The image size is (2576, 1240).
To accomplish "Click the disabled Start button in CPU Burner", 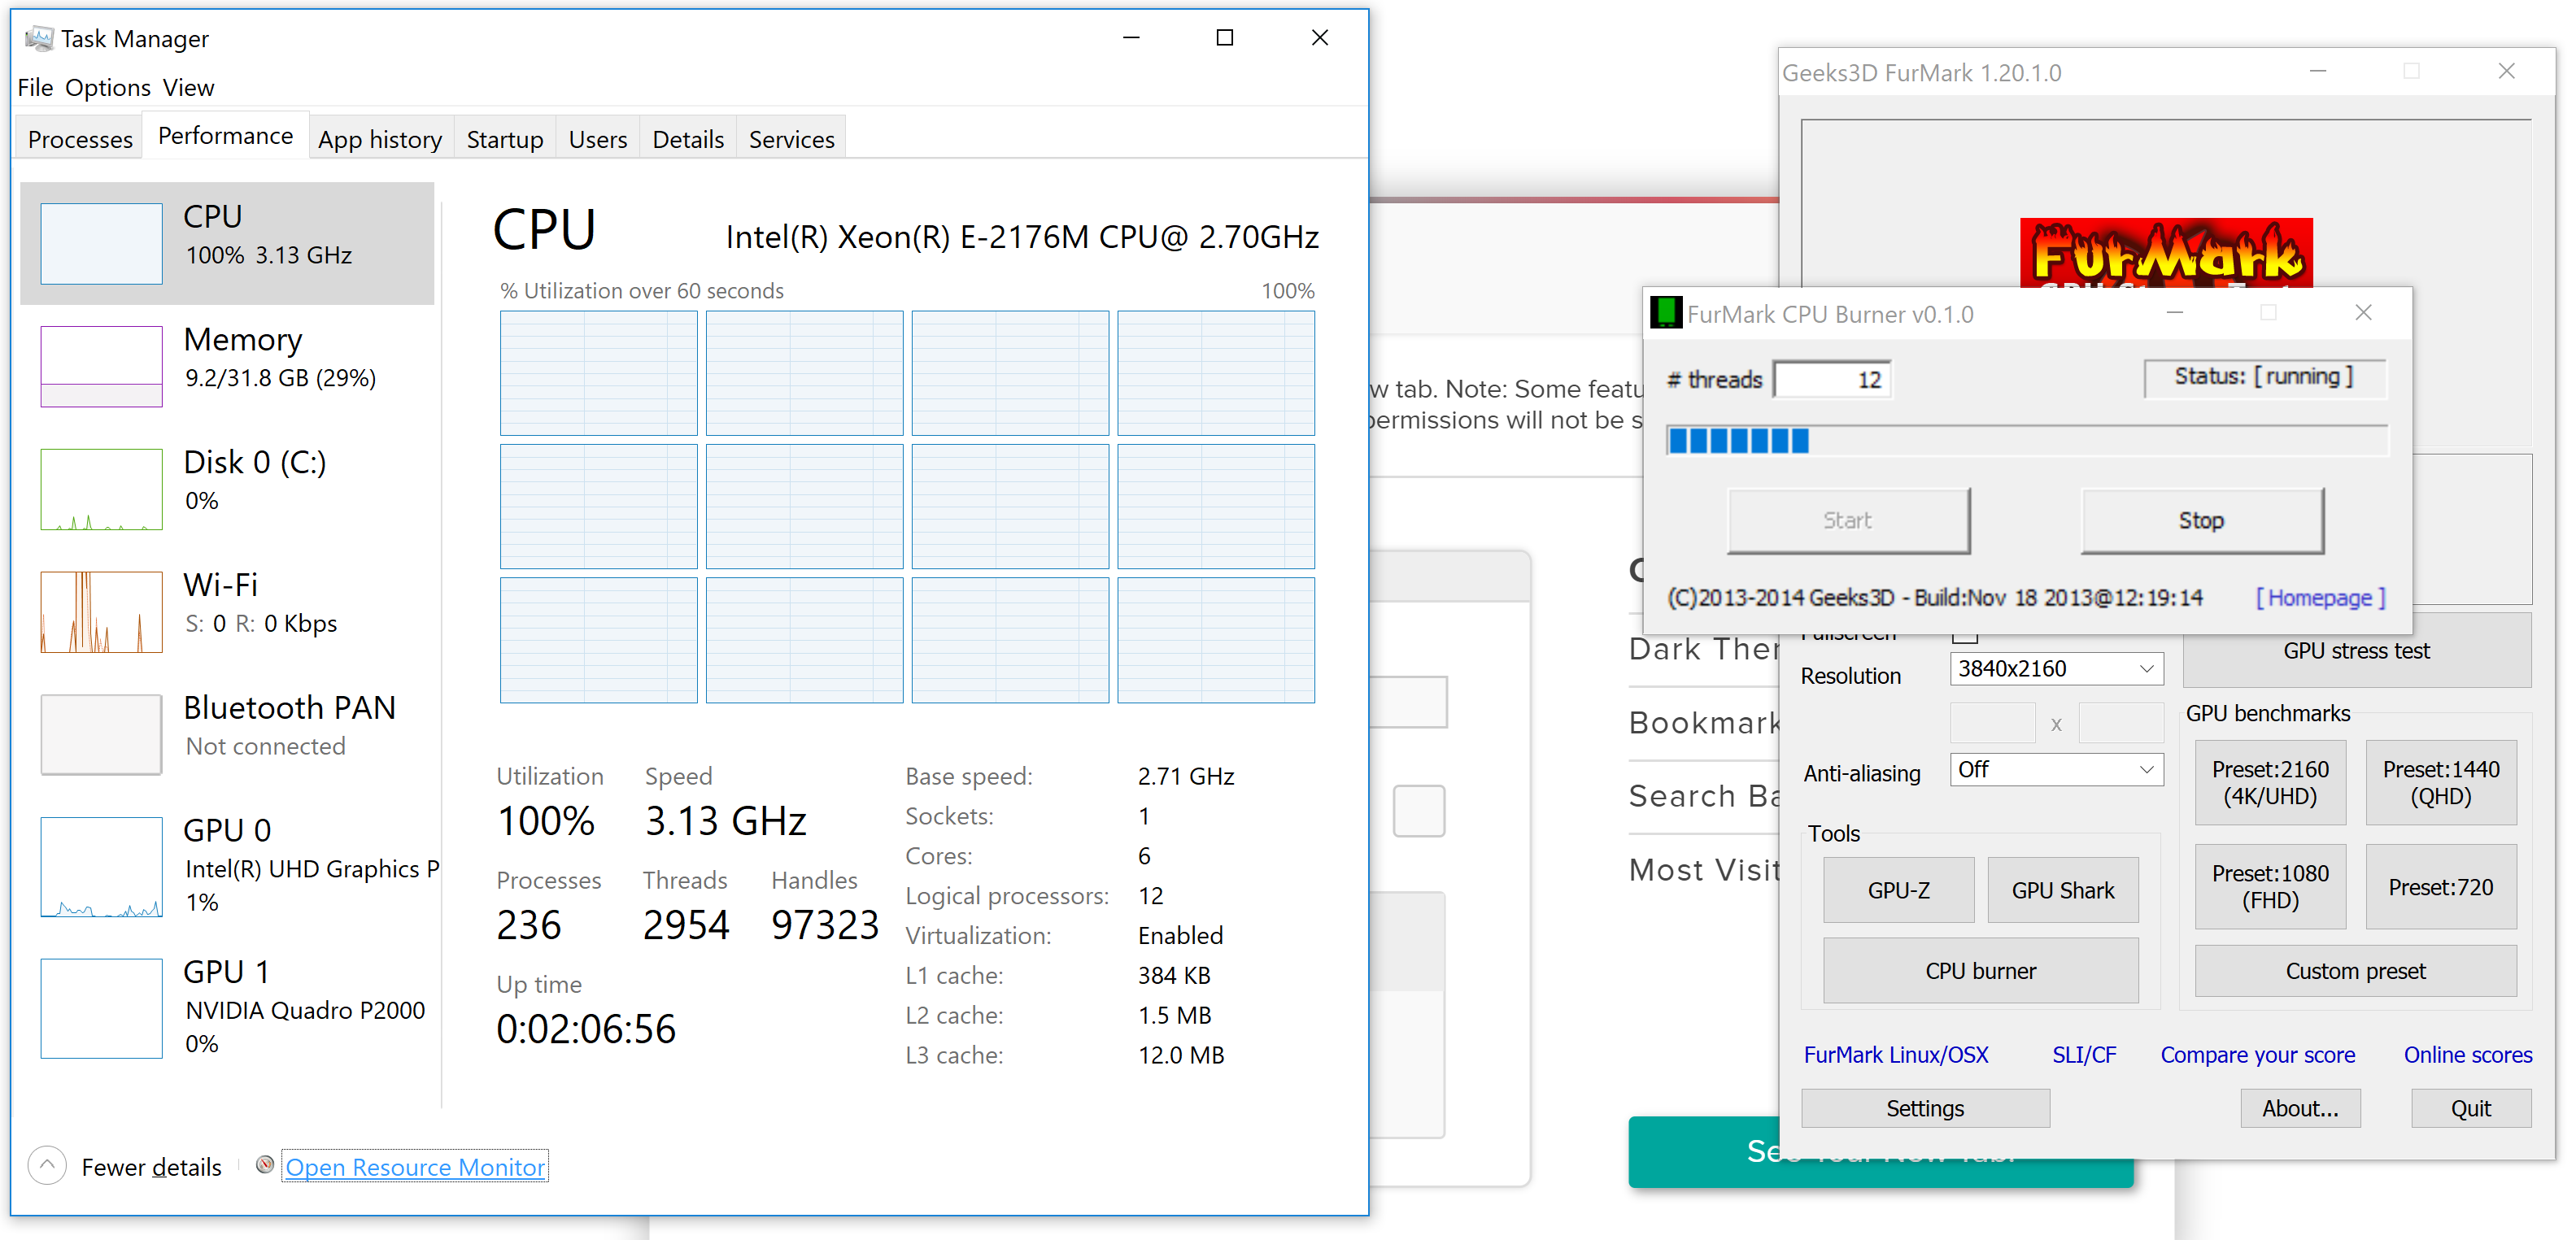I will pos(1848,520).
